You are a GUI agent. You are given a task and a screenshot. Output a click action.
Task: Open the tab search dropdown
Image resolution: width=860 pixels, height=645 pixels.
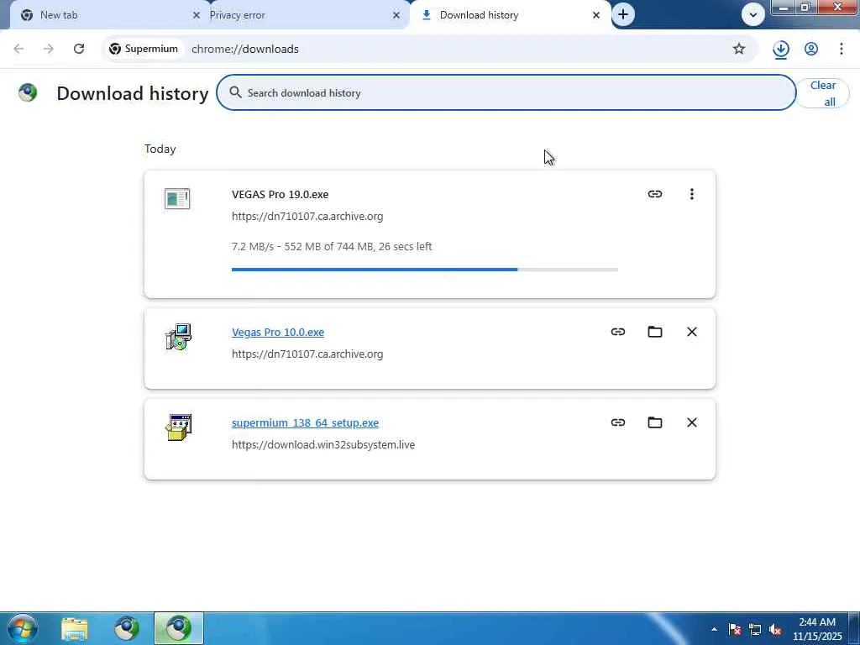[753, 15]
